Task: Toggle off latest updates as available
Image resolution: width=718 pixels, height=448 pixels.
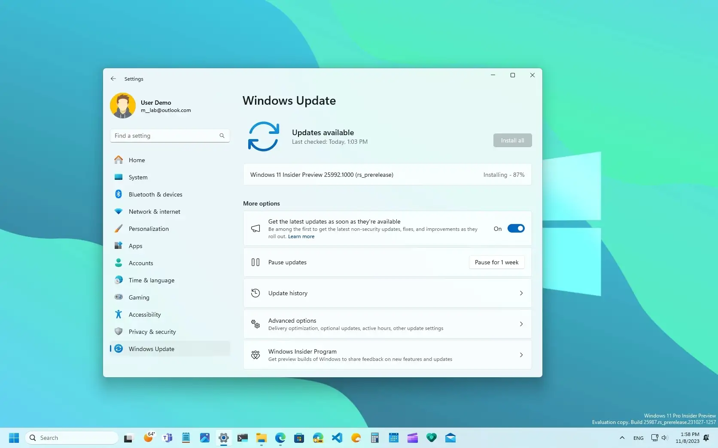Action: (516, 228)
